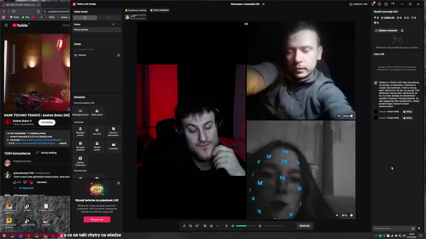Open Współgospodarz co-host tool

[80, 112]
